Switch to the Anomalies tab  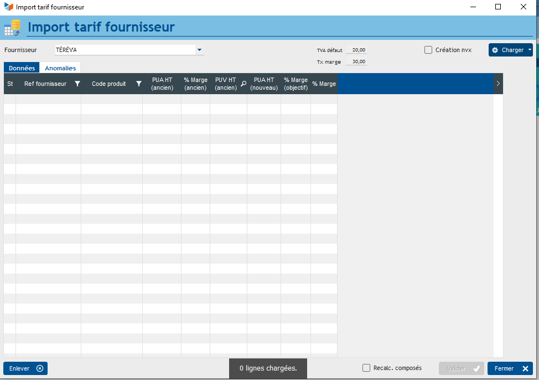click(60, 68)
